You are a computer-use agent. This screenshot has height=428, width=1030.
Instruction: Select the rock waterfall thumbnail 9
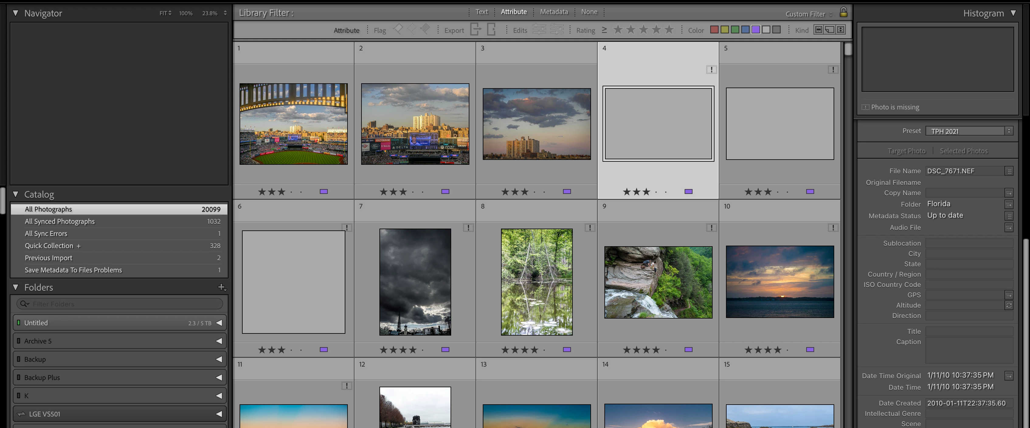(658, 282)
